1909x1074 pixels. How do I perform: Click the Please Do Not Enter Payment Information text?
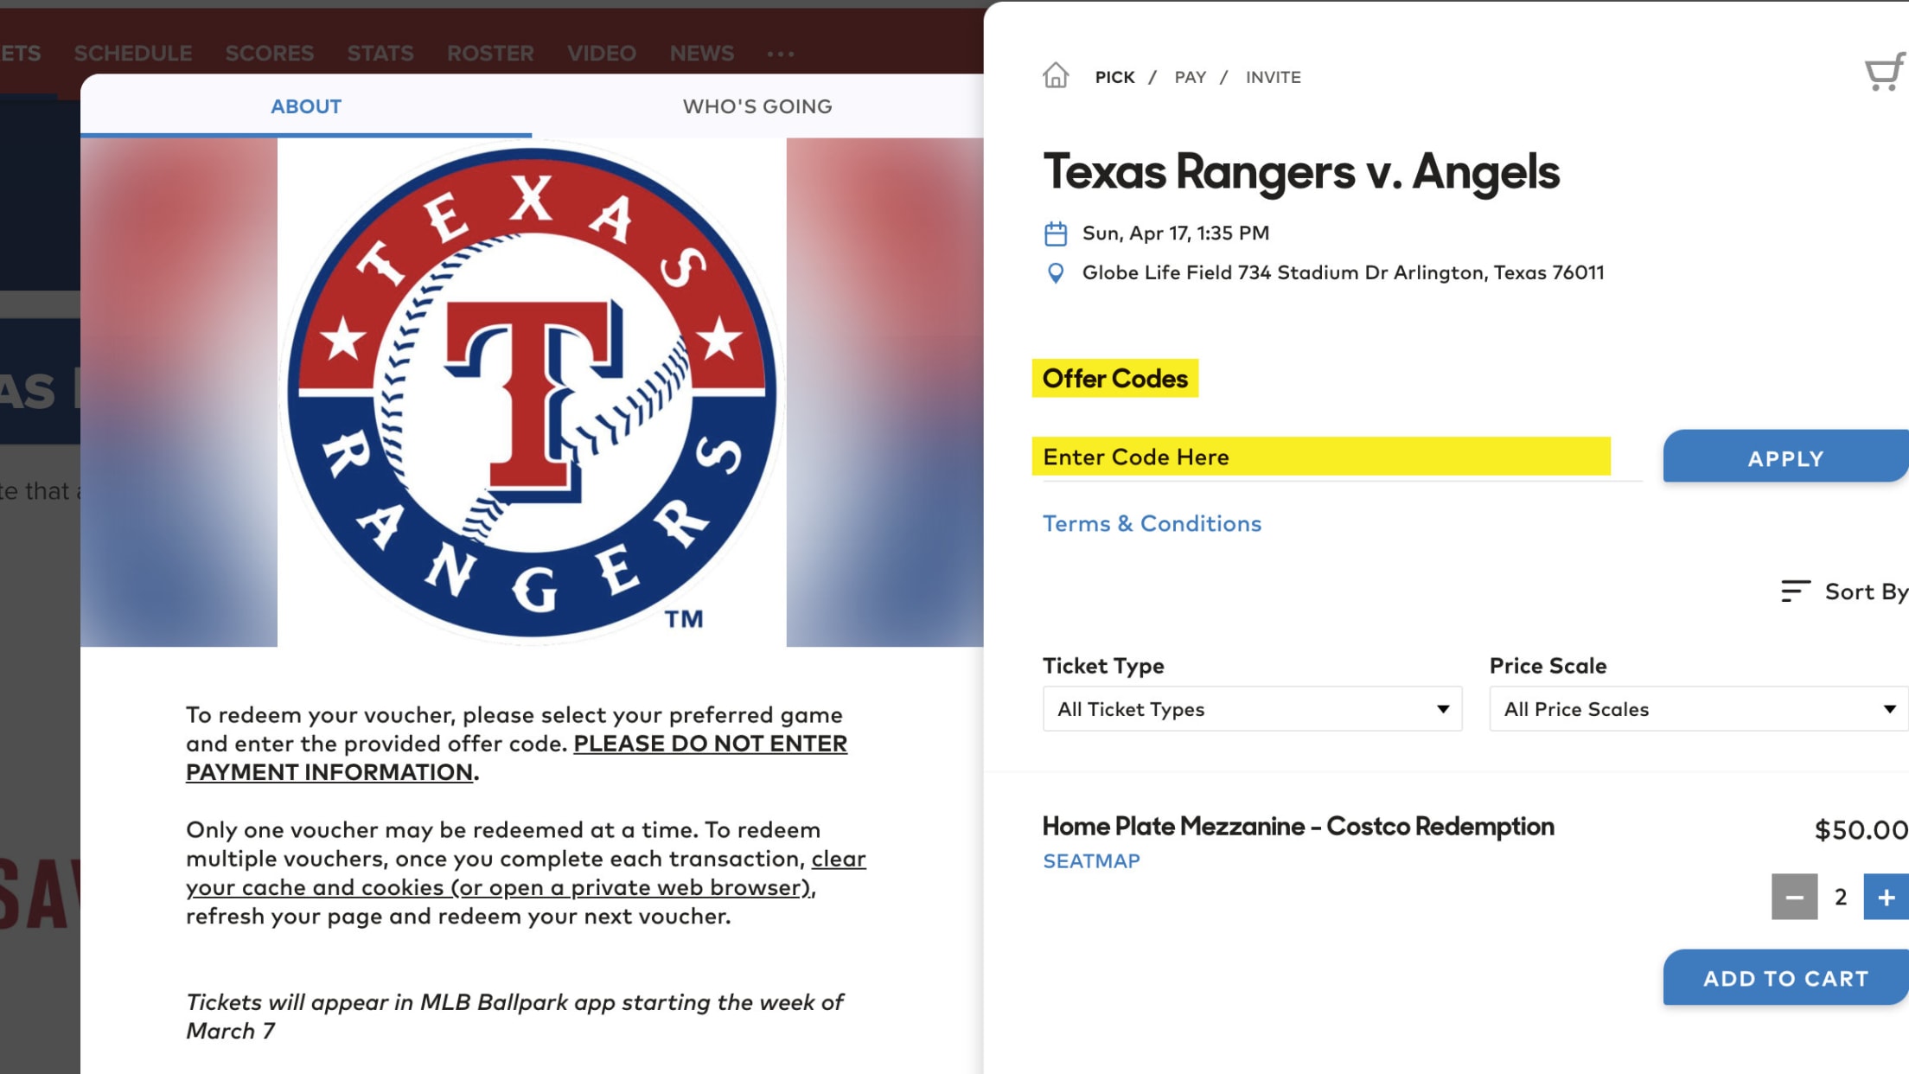pyautogui.click(x=516, y=758)
